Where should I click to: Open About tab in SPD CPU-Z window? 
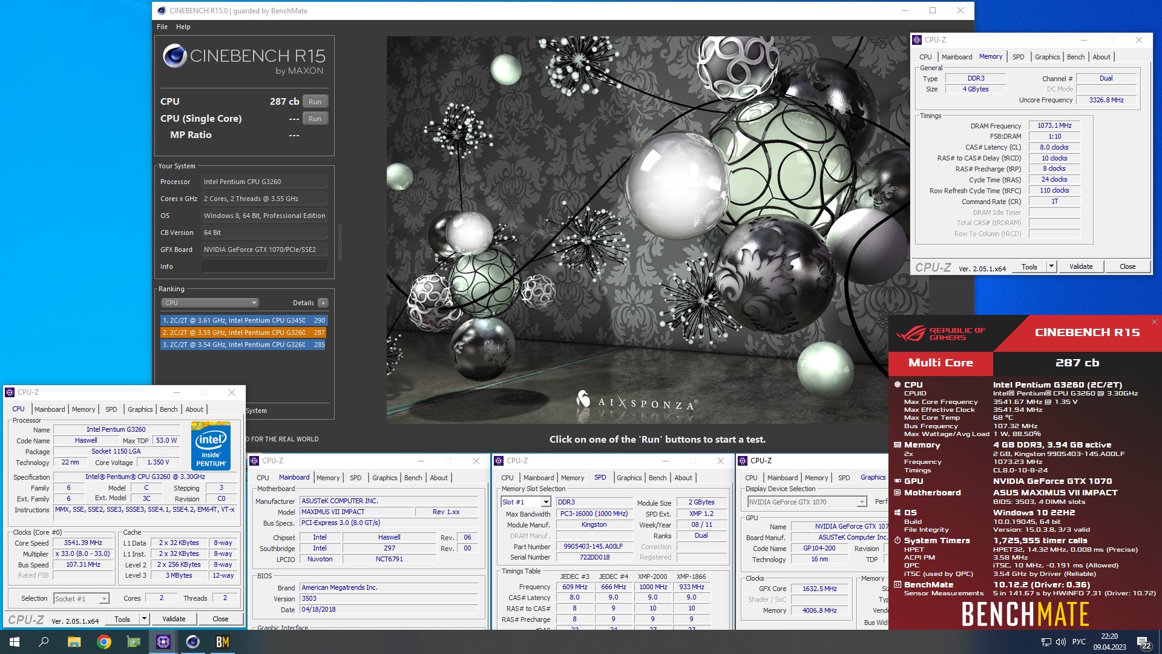point(683,478)
